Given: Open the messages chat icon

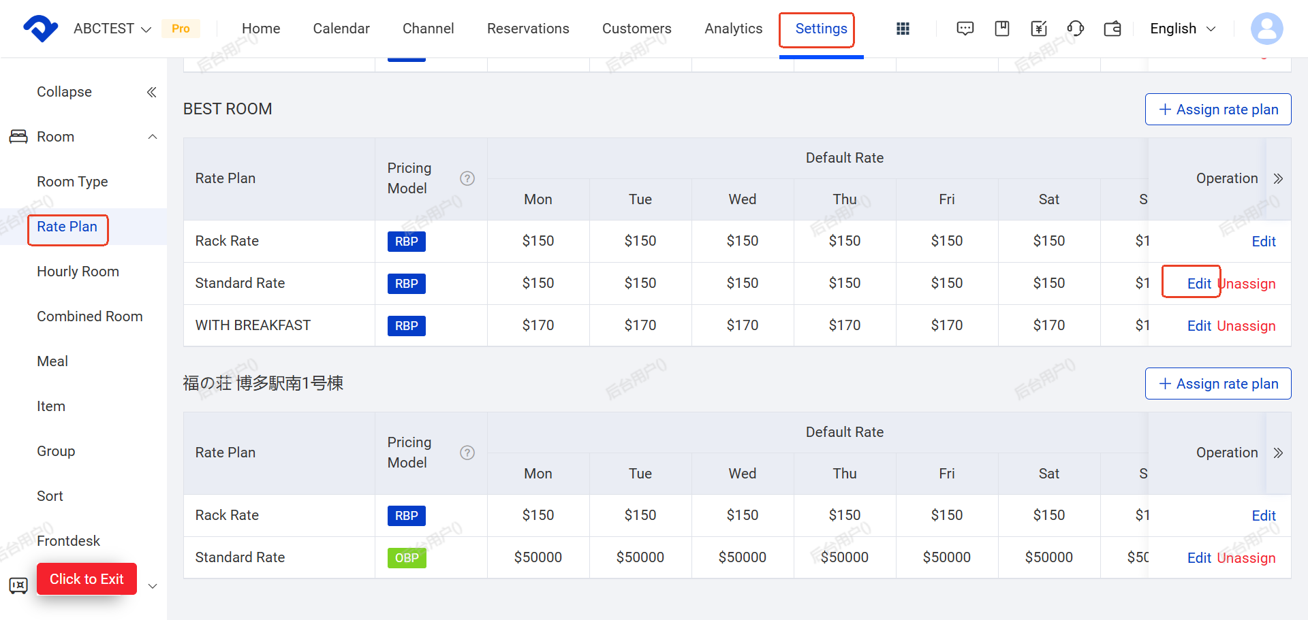Looking at the screenshot, I should [965, 29].
